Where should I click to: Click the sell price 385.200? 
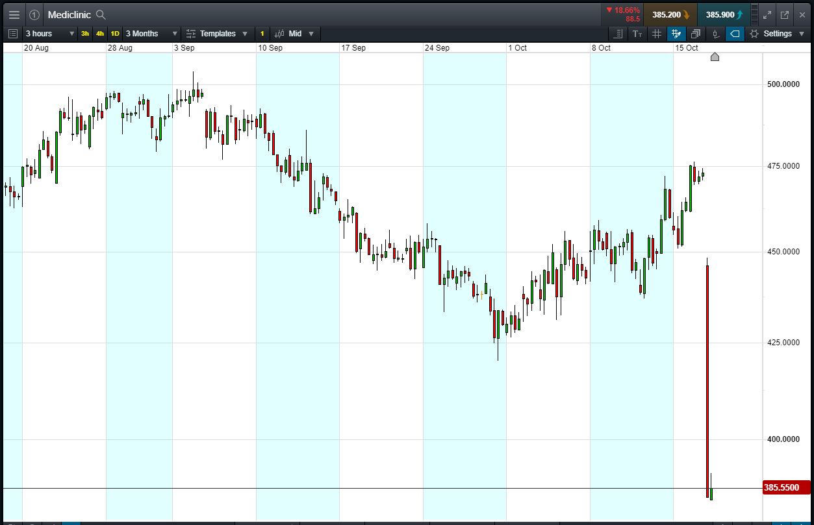670,14
